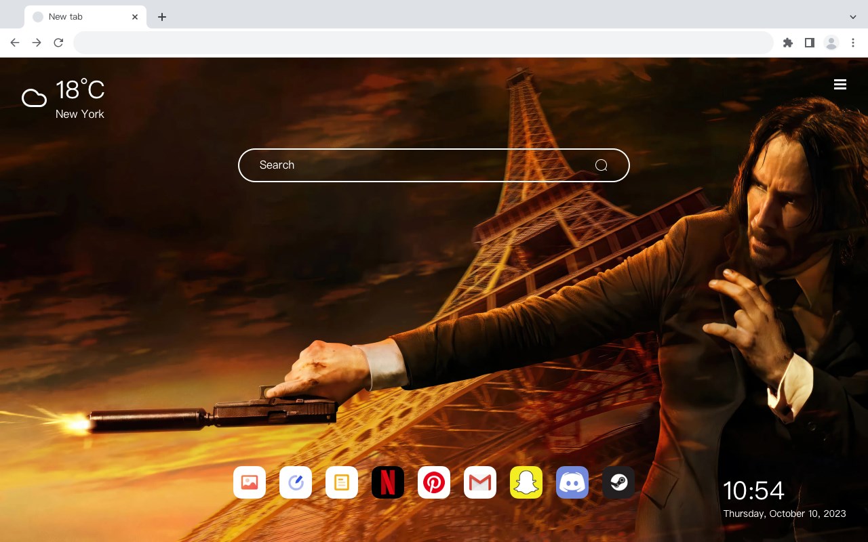The image size is (868, 542).
Task: Close the New tab tab
Action: (135, 17)
